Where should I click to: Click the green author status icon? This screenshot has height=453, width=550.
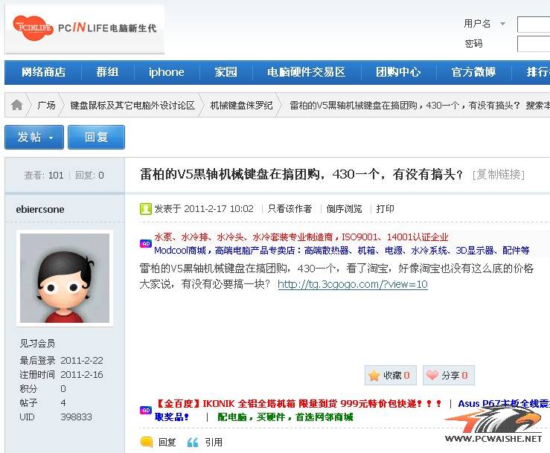[x=146, y=209]
